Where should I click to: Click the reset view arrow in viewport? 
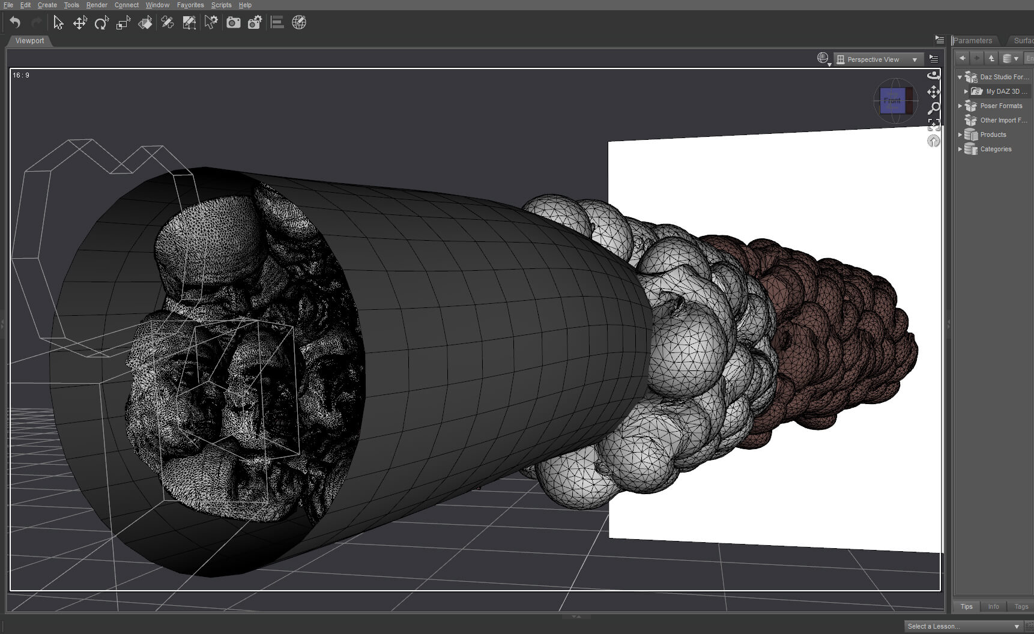coord(933,141)
